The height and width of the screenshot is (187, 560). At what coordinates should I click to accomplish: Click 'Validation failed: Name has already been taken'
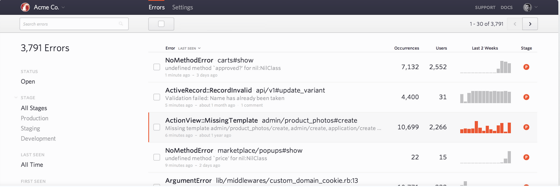pos(225,98)
